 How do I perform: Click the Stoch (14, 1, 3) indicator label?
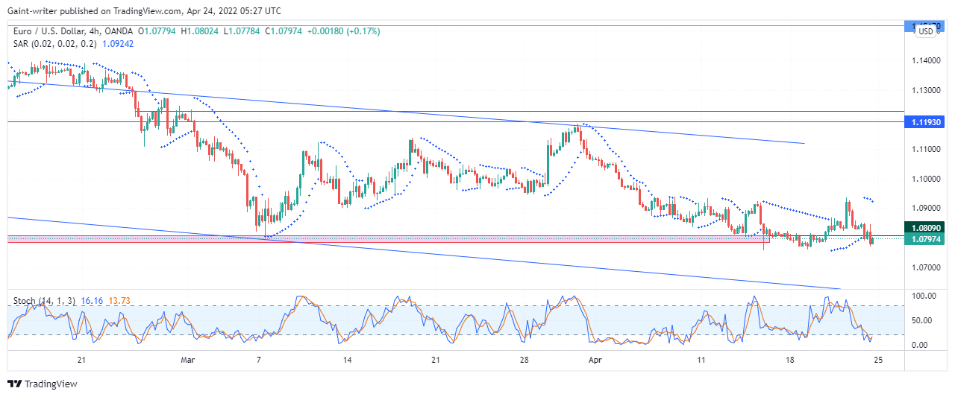click(x=45, y=301)
